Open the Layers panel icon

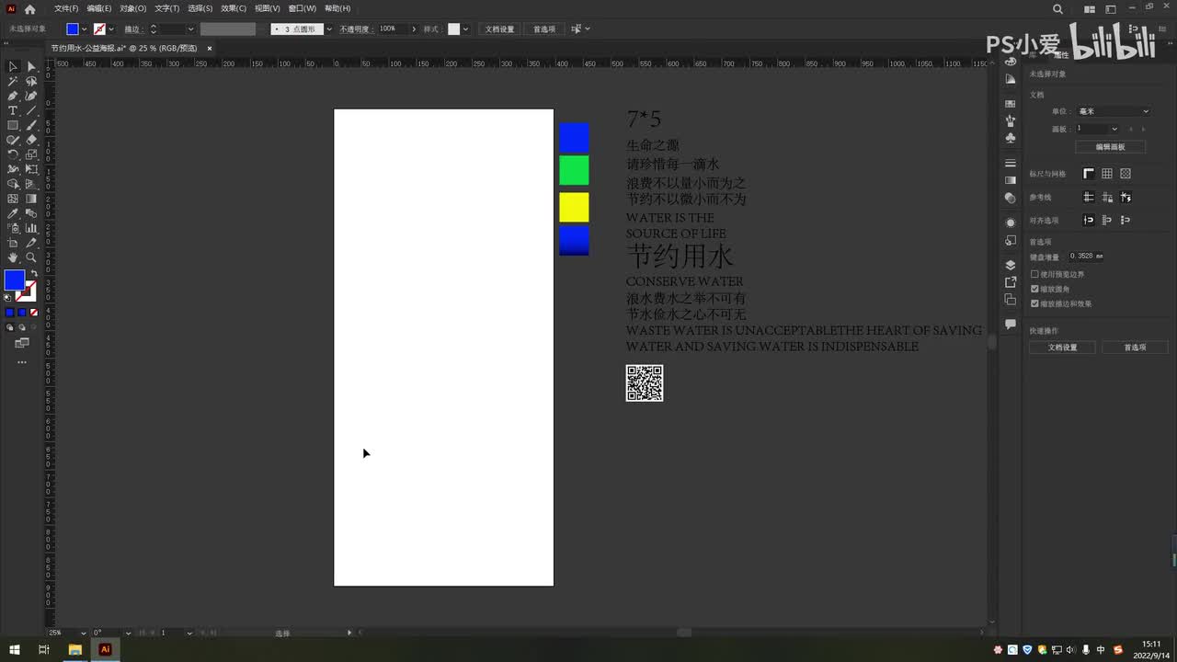point(1011,265)
